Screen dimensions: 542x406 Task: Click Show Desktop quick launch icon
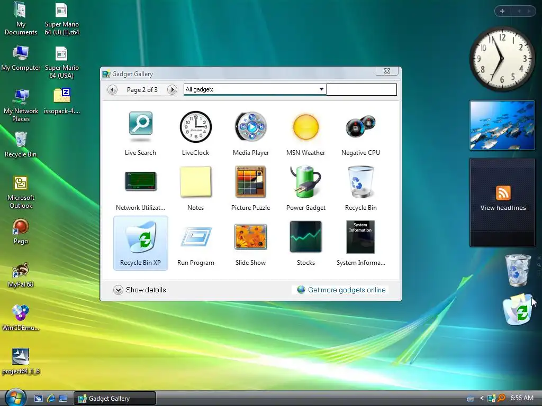[x=63, y=399]
